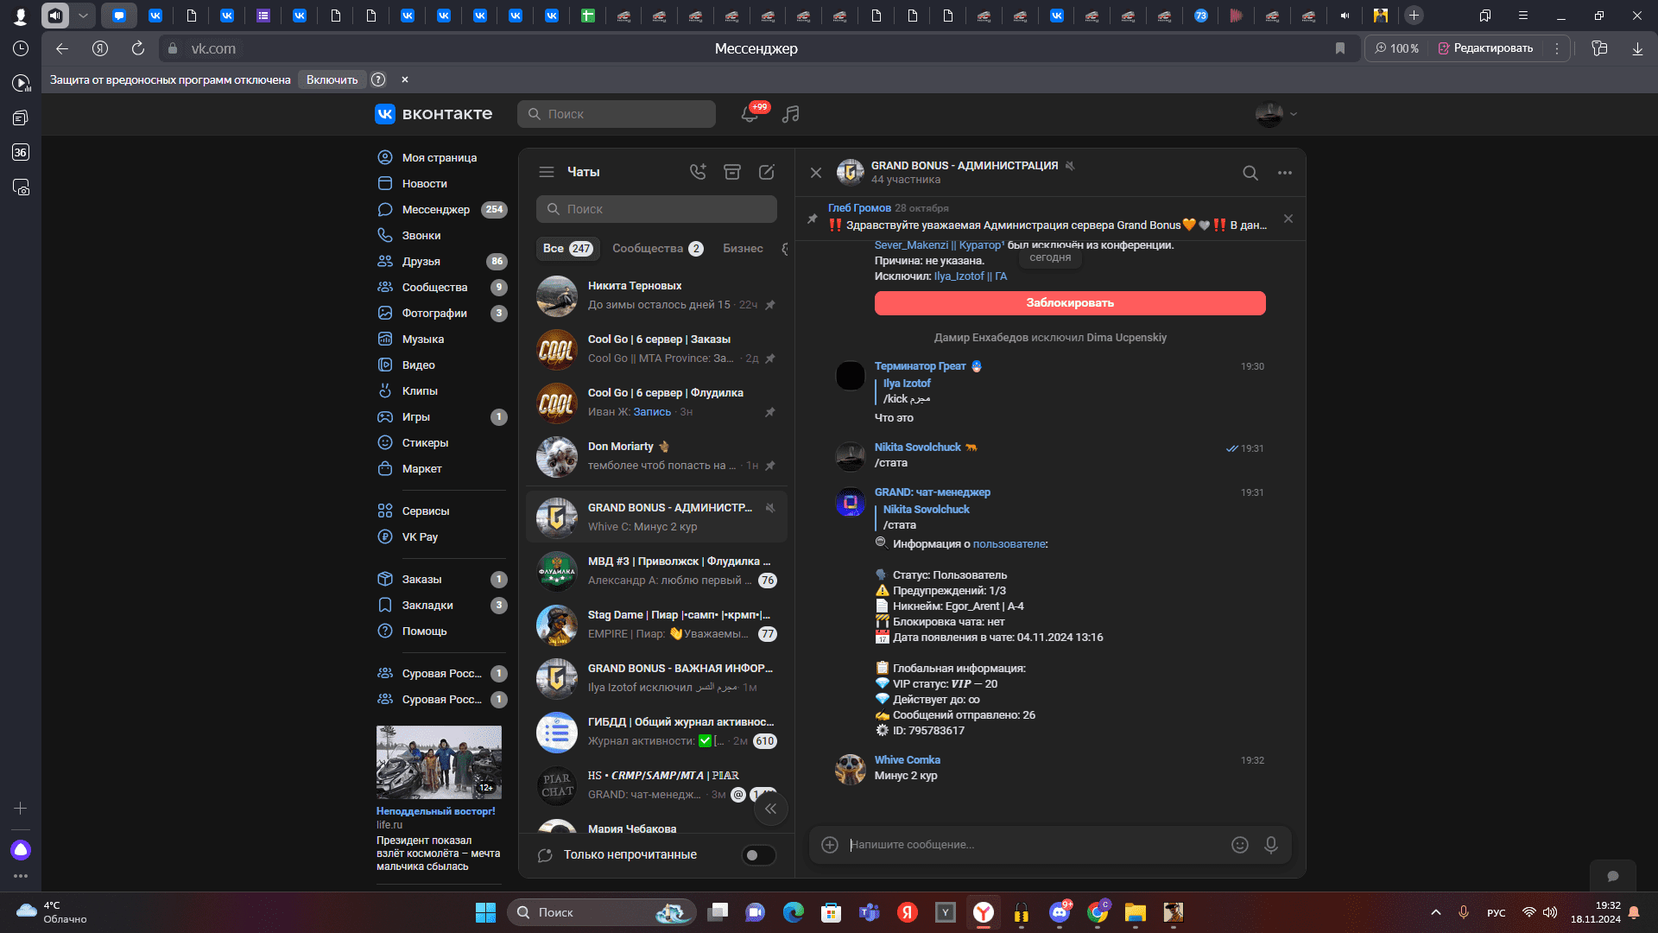The image size is (1658, 933).
Task: Compose a new chat message icon
Action: coord(767,172)
